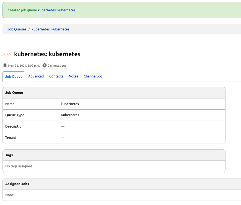
Task: Open the Contacts tab
Action: 56,76
